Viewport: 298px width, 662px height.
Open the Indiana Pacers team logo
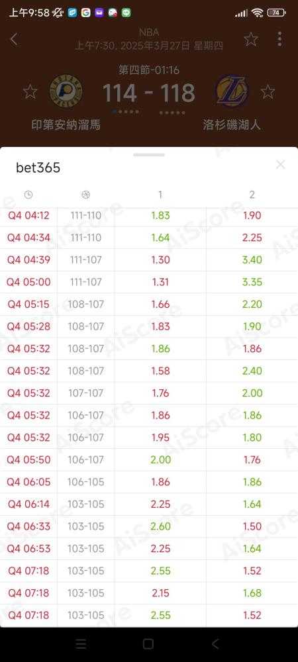(66, 91)
